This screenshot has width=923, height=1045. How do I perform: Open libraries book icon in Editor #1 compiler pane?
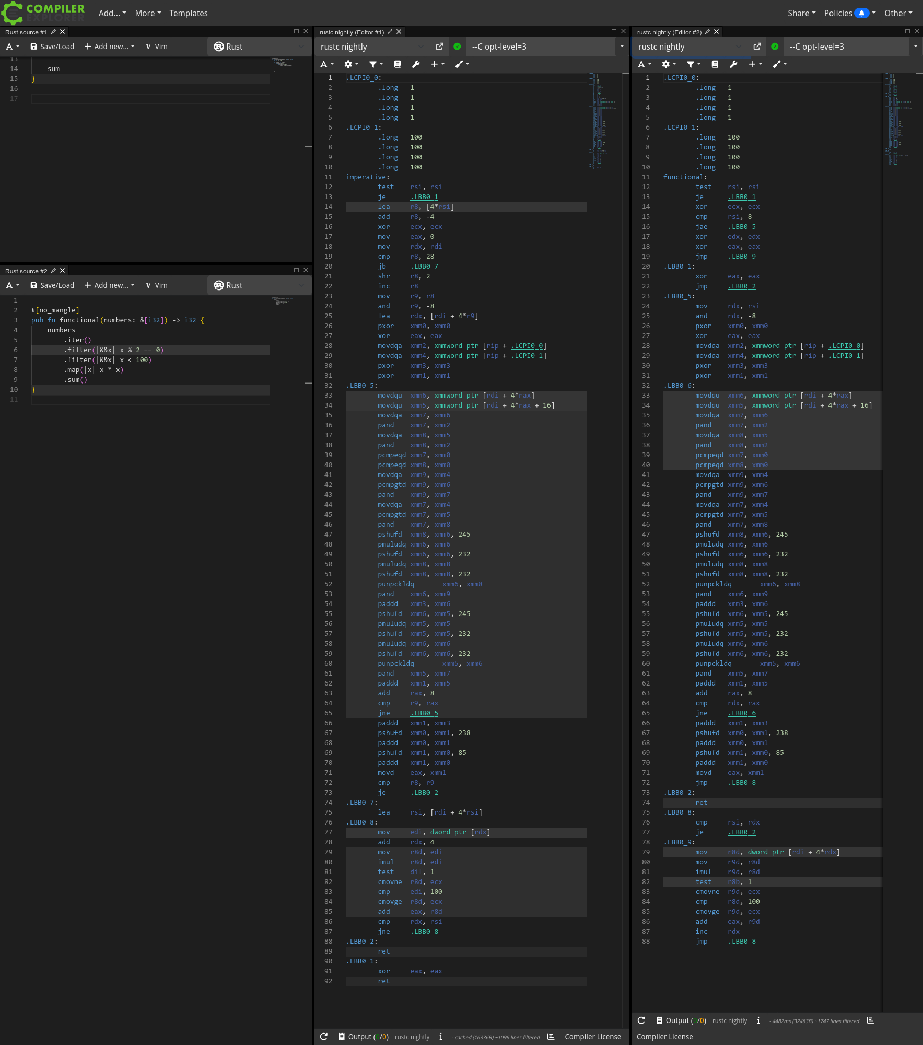[x=397, y=64]
